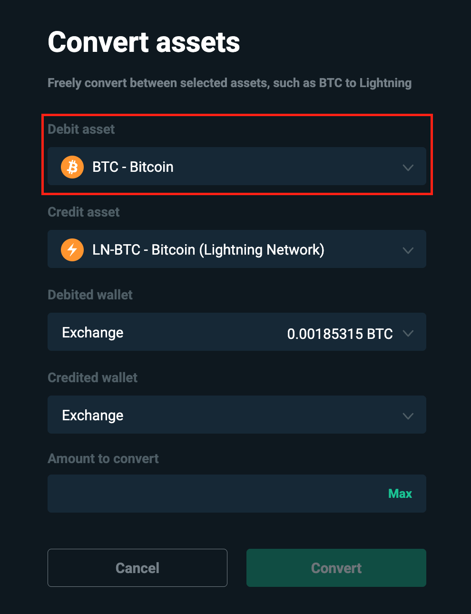This screenshot has width=471, height=614.
Task: Click the Cancel button
Action: pyautogui.click(x=137, y=568)
